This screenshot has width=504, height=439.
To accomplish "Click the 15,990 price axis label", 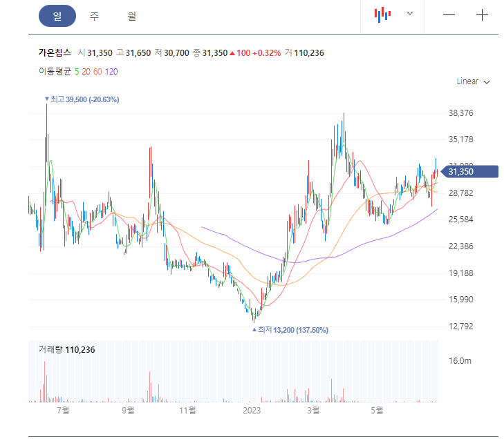I will tap(461, 300).
